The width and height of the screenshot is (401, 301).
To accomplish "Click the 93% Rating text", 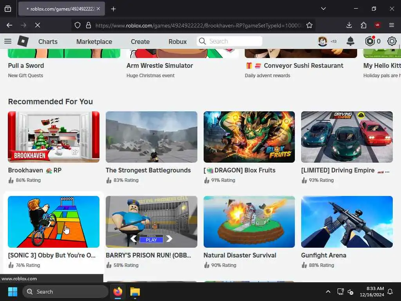I will pyautogui.click(x=321, y=180).
